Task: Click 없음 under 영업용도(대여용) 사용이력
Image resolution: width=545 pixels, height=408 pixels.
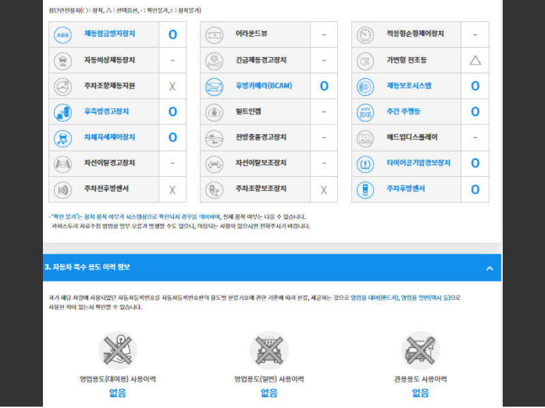Action: [x=118, y=393]
